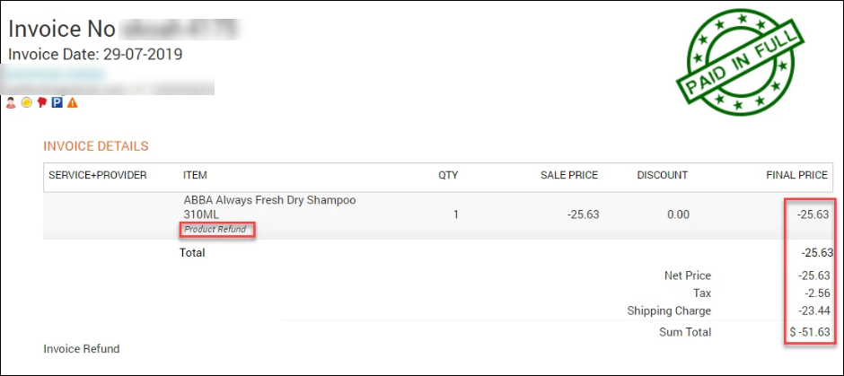Open the blurred guest name link
Image resolution: width=844 pixels, height=376 pixels.
coord(54,74)
